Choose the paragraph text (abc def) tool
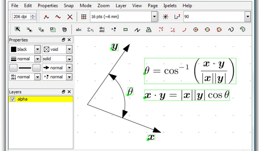259x151 pixels. coord(102,30)
